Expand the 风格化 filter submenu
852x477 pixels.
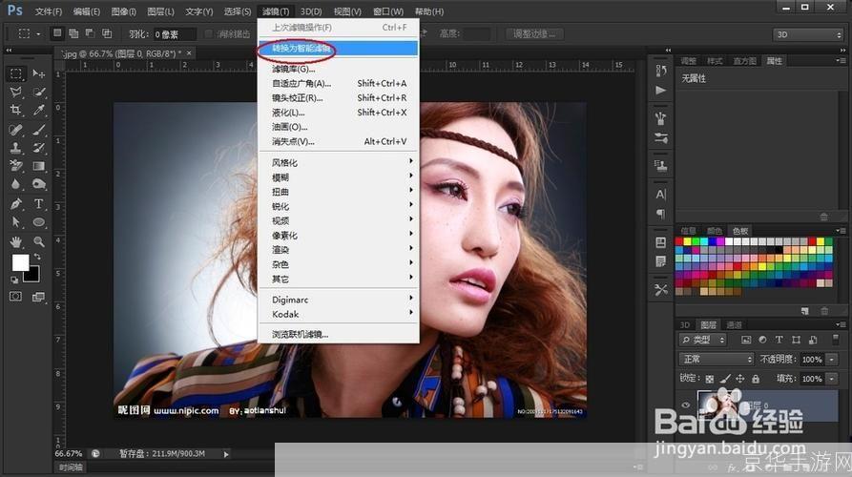pyautogui.click(x=338, y=162)
